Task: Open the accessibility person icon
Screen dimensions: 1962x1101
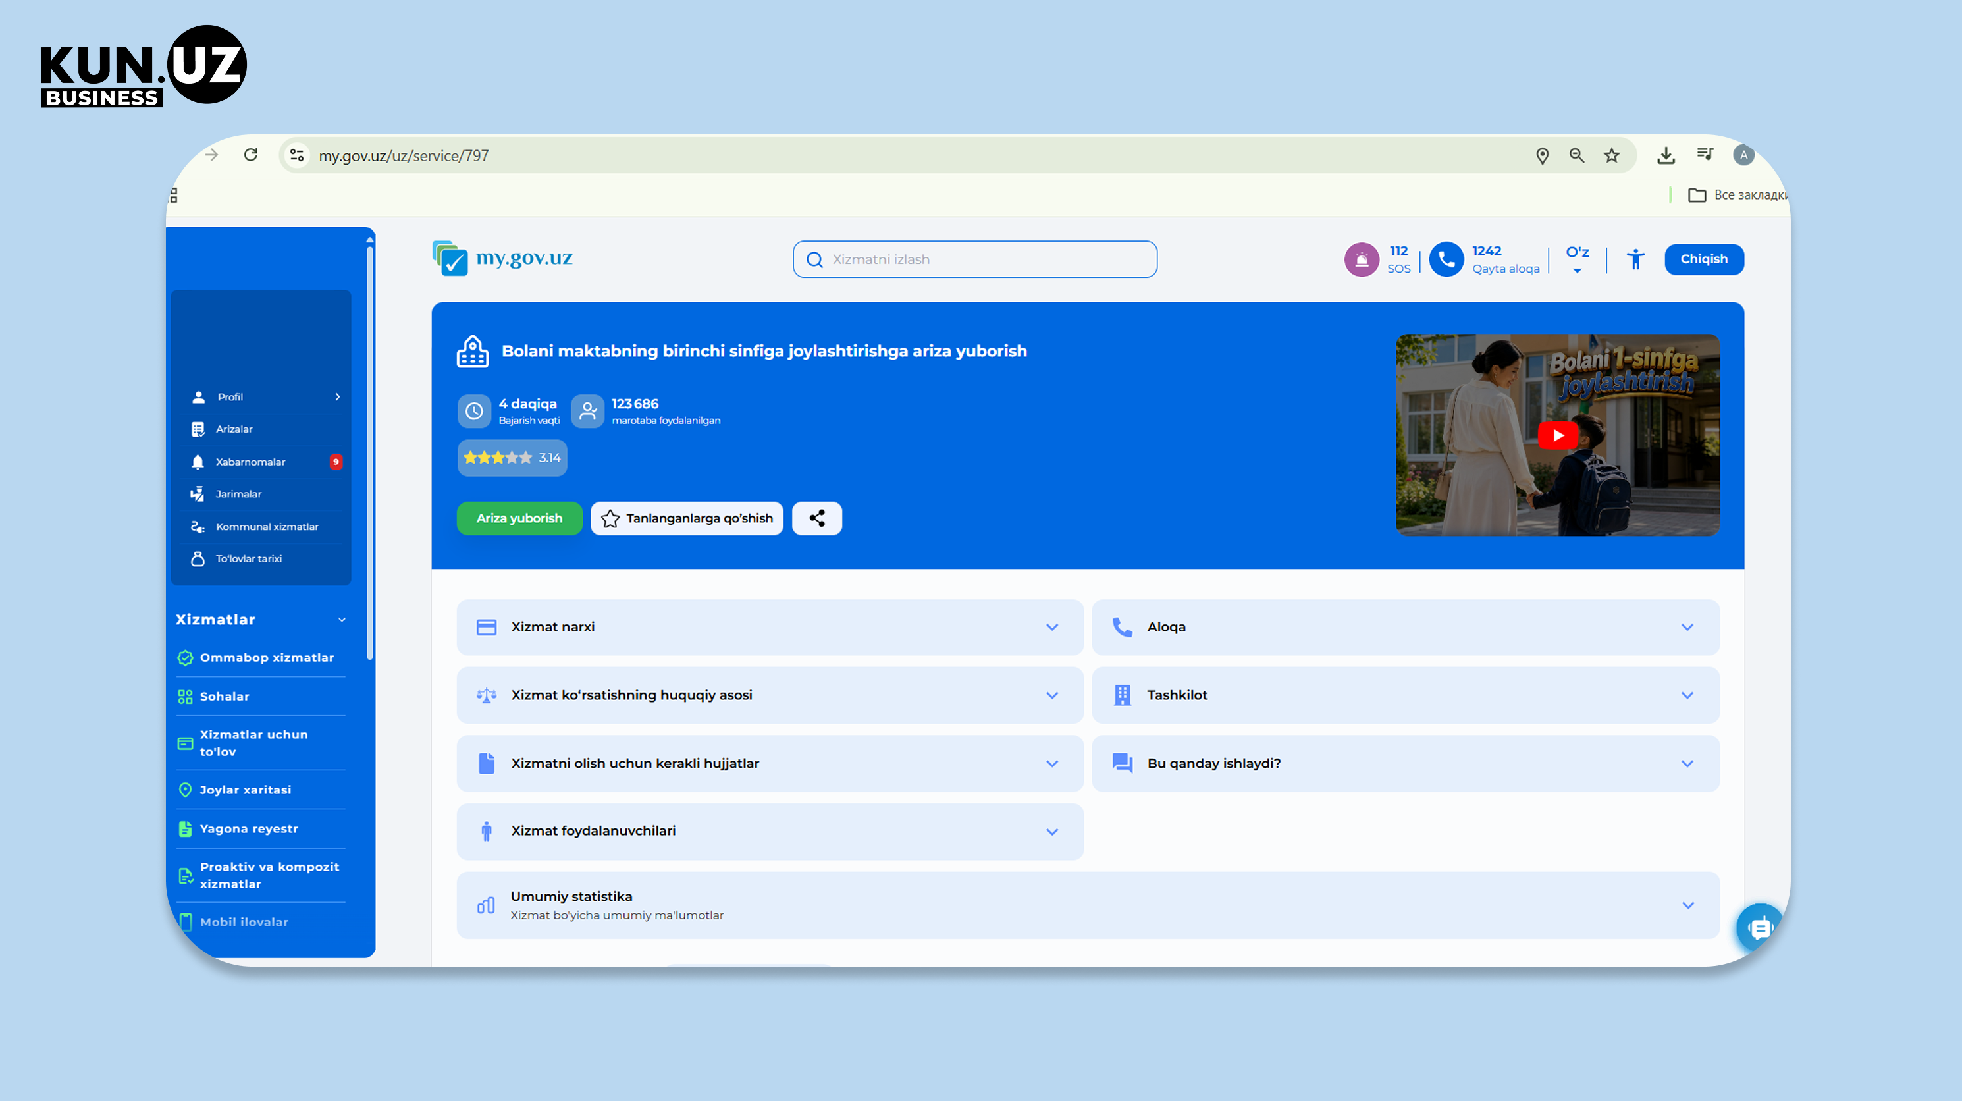Action: coord(1635,260)
